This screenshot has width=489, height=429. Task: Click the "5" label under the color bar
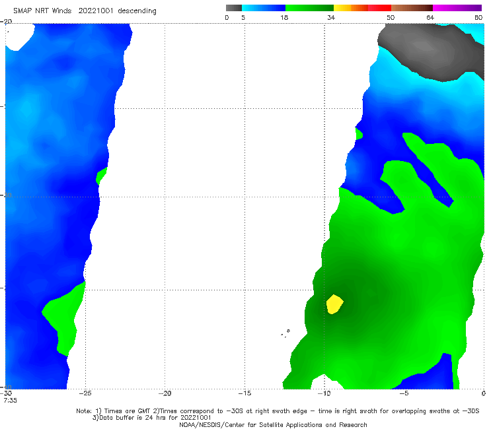[x=243, y=18]
